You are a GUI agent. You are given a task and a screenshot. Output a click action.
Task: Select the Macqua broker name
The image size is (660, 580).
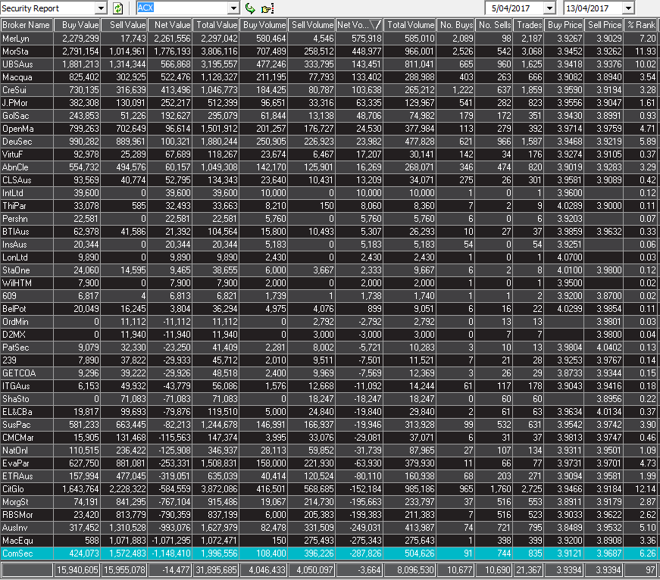17,77
